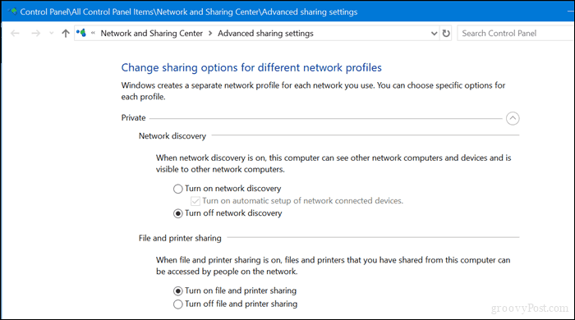575x320 pixels.
Task: Open the recent locations dropdown arrow
Action: point(51,34)
